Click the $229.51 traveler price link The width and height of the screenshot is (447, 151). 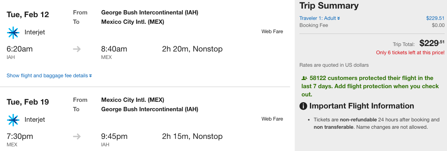click(x=435, y=18)
